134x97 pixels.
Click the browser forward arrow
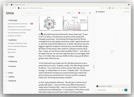[8, 8]
